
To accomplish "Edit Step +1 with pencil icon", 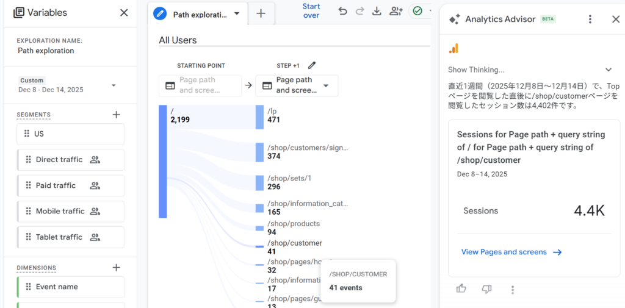I will (312, 65).
